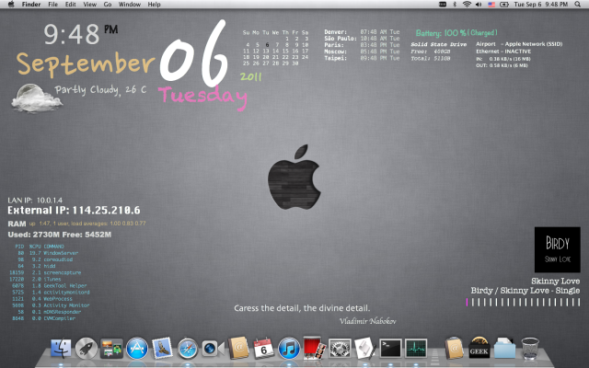Image resolution: width=589 pixels, height=368 pixels.
Task: Click the Taipei world clock row
Action: tap(362, 58)
